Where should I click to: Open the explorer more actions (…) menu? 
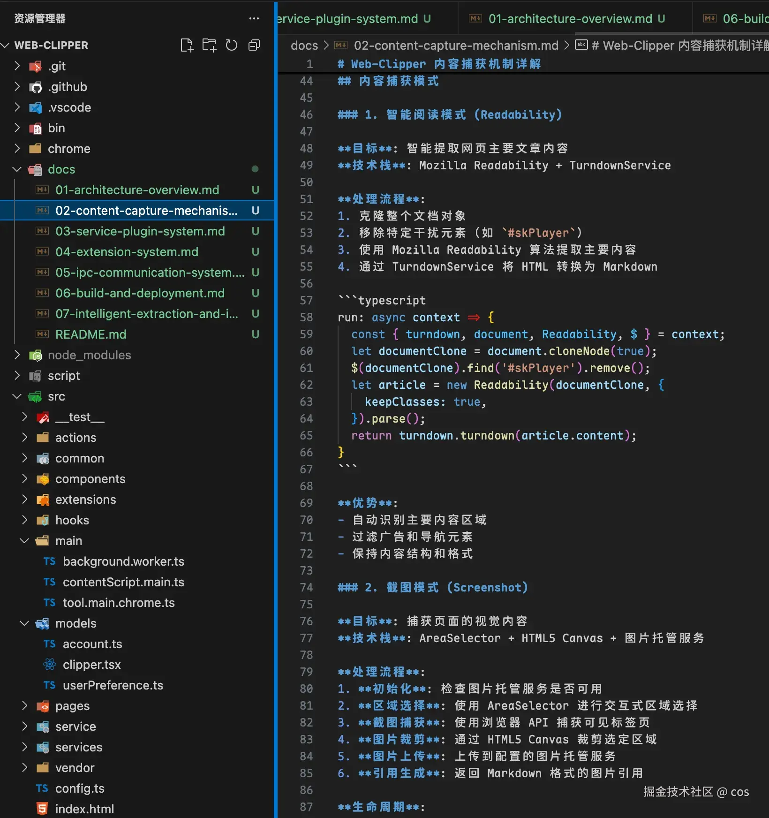tap(254, 19)
